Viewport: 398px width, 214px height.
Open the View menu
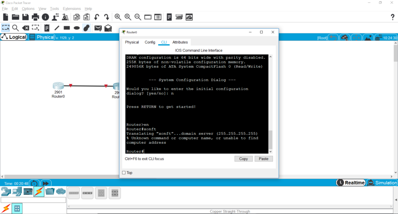coord(42,9)
